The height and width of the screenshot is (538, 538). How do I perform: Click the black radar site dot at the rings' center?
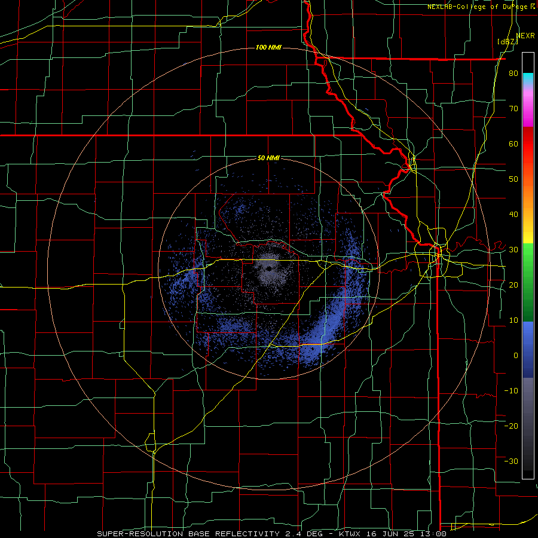pyautogui.click(x=268, y=268)
